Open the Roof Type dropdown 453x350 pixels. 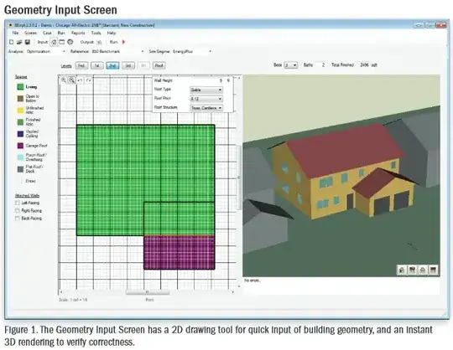click(x=206, y=90)
